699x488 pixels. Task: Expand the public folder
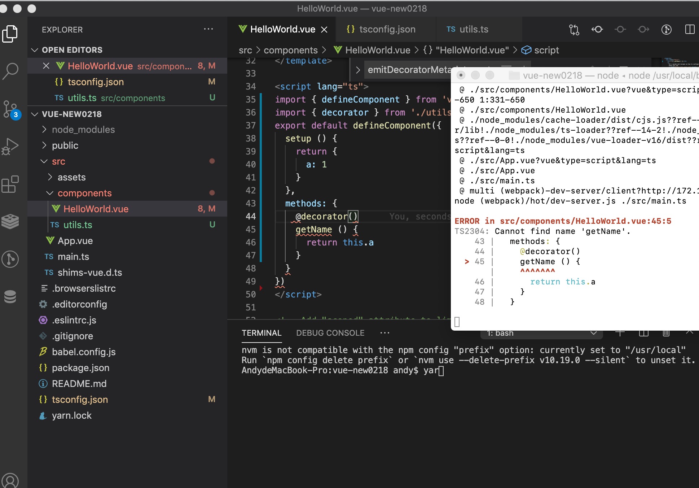(x=127, y=145)
